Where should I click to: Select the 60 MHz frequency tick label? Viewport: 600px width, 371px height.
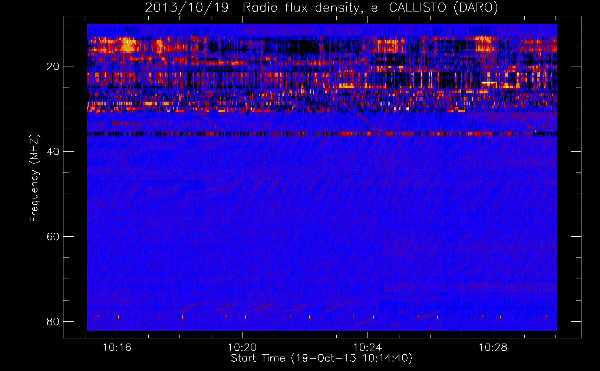tap(53, 236)
